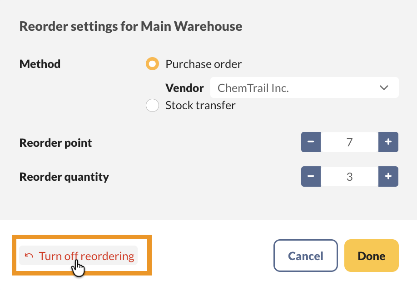417x290 pixels.
Task: Click the Turn off reordering link
Action: coord(86,256)
